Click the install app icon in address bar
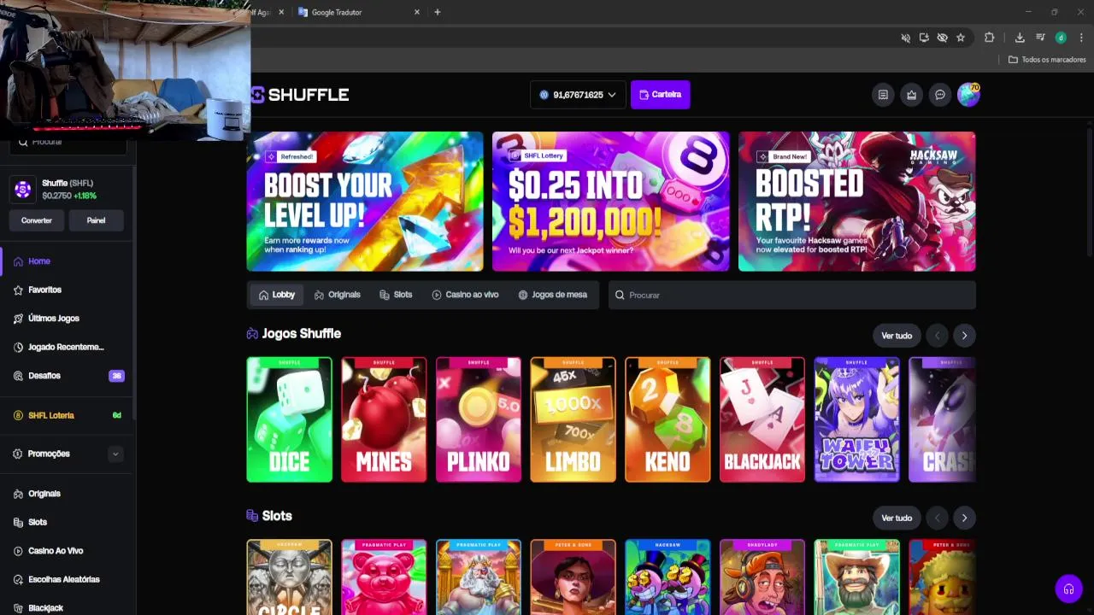Image resolution: width=1094 pixels, height=615 pixels. pyautogui.click(x=924, y=38)
